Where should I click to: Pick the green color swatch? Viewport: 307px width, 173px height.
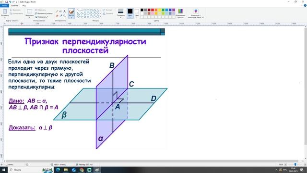click(x=163, y=10)
